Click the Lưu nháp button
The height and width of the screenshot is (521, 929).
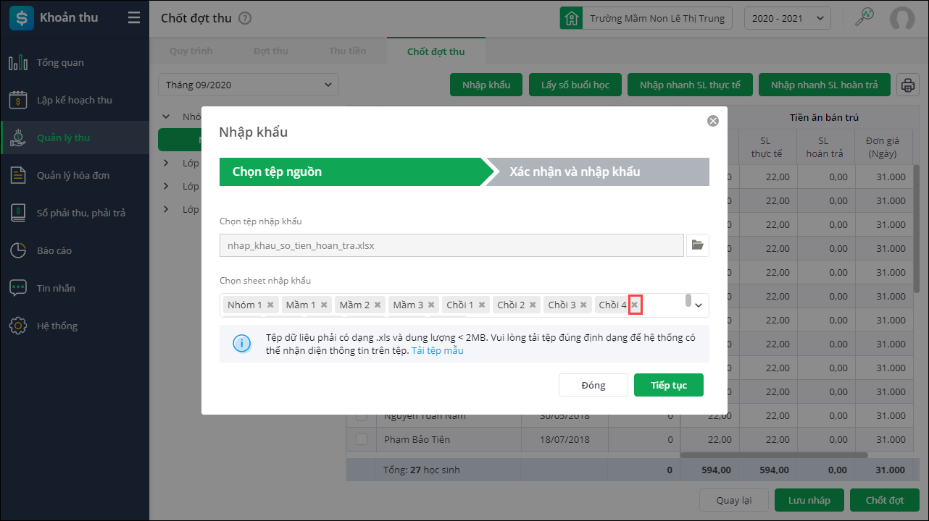809,500
